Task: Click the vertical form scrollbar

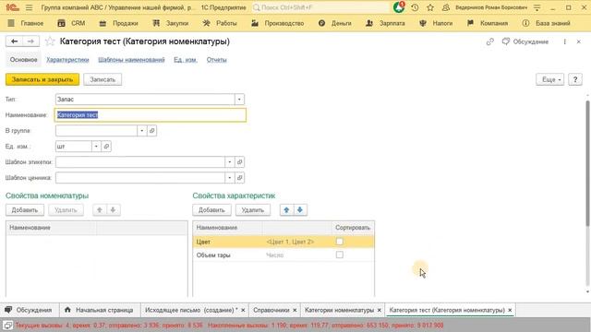Action: (587, 164)
